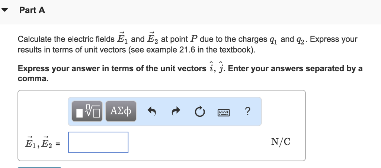Click the partially visible button below answer box
Viewport: 381px width, 168px height.
coord(39,167)
